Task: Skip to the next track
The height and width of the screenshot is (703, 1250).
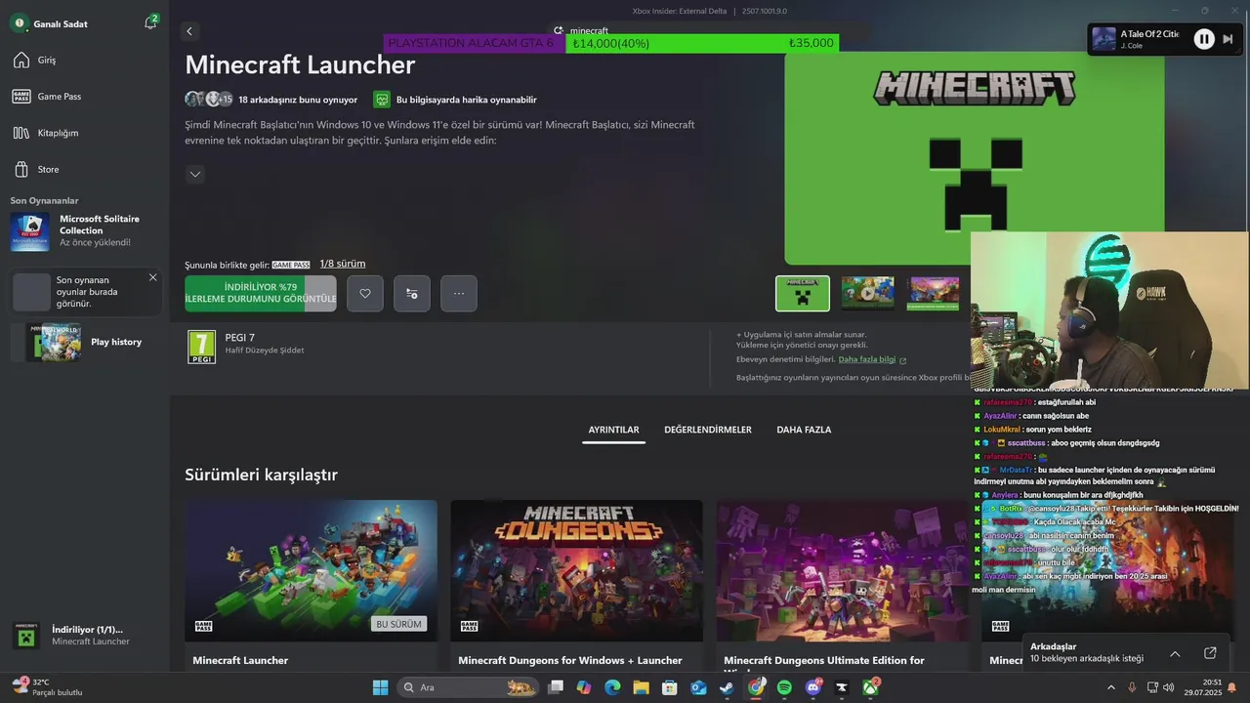Action: (1228, 39)
